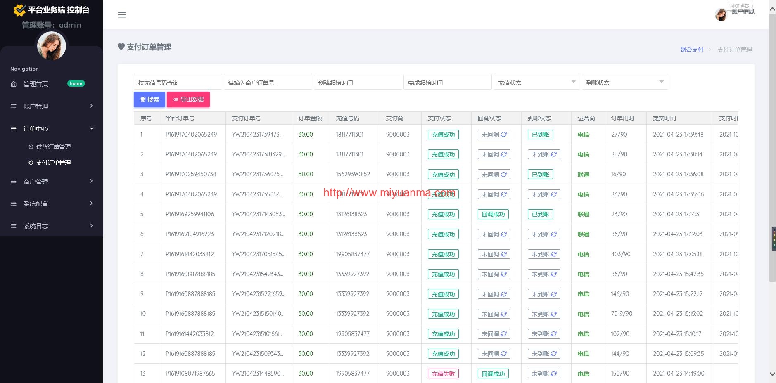This screenshot has height=383, width=776.
Task: Click the 管理首页 house icon
Action: (14, 84)
